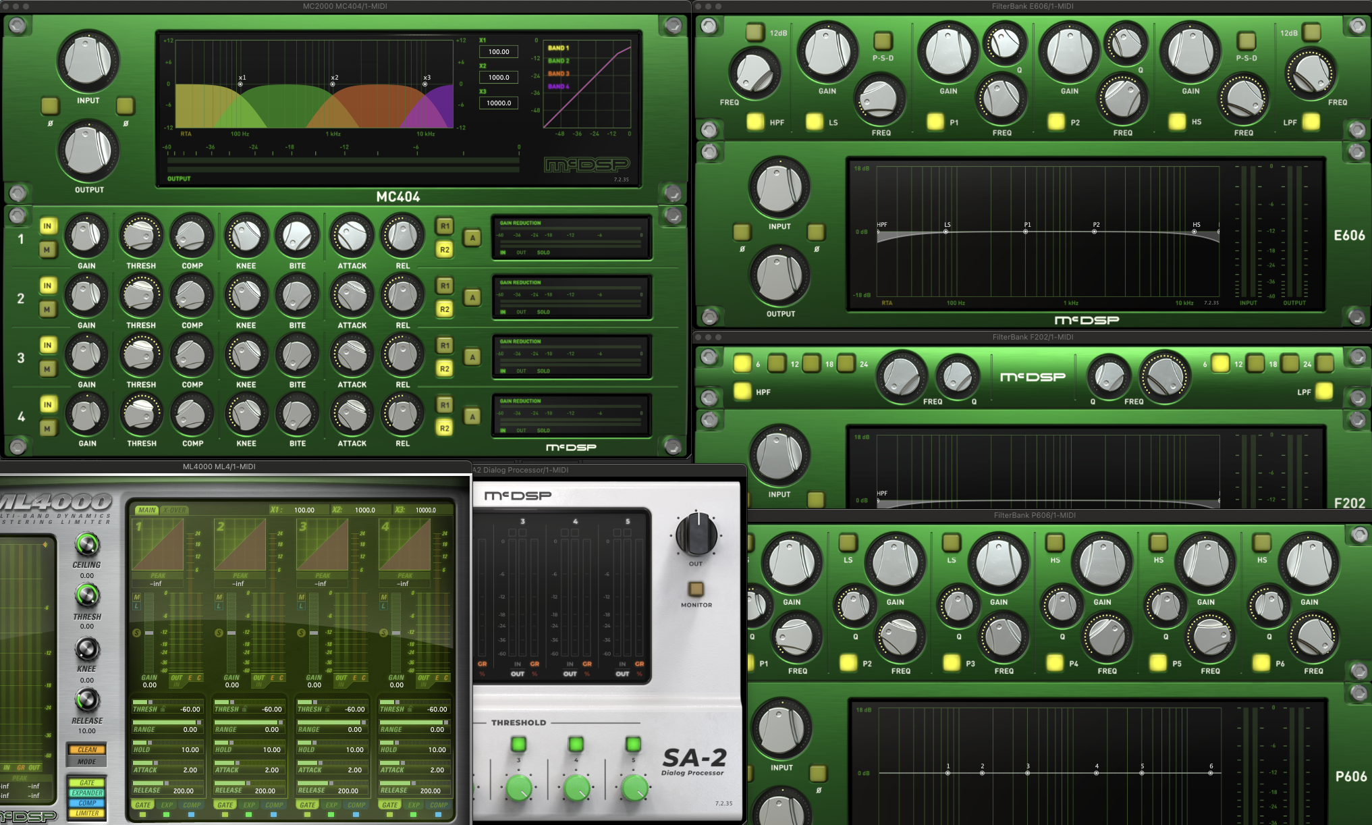This screenshot has height=825, width=1372.
Task: Click the MC404 X1 value field
Action: [x=499, y=51]
